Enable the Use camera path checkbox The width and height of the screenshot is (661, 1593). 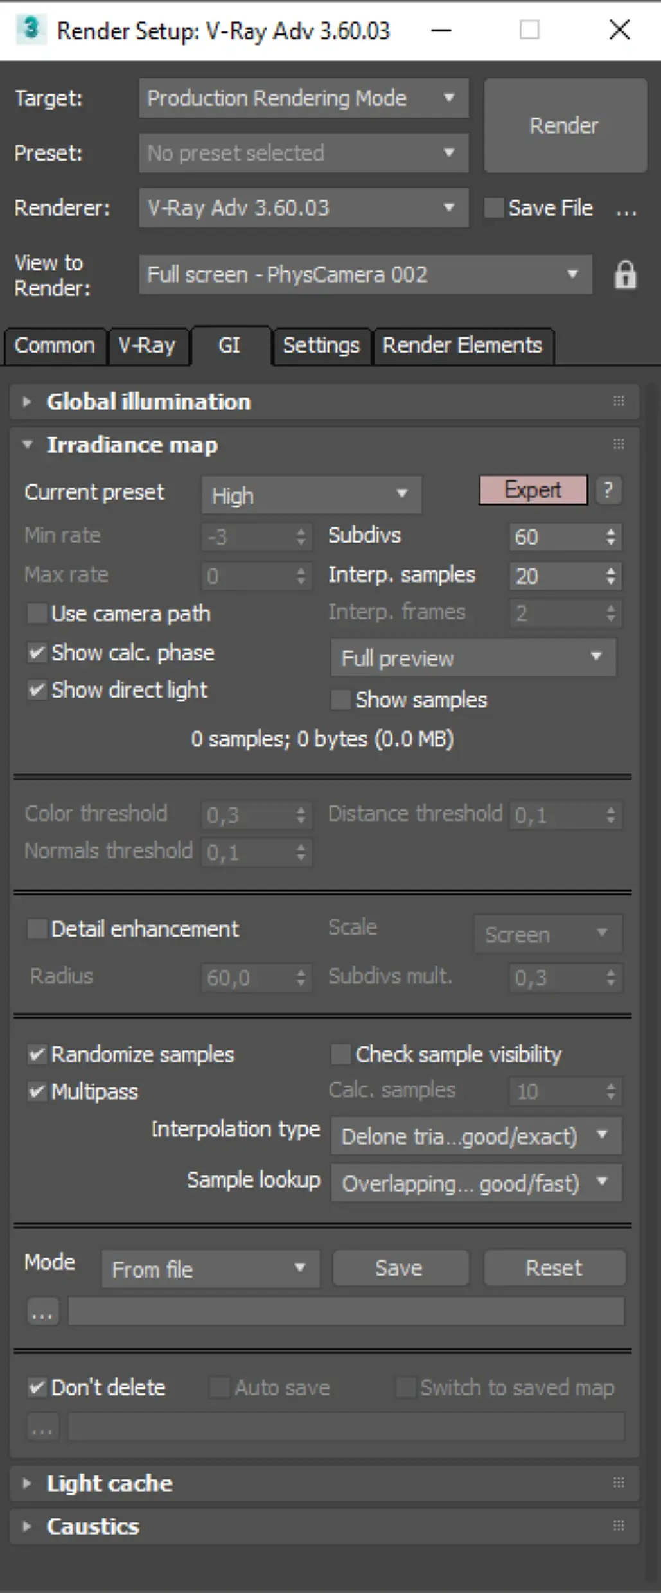(37, 613)
